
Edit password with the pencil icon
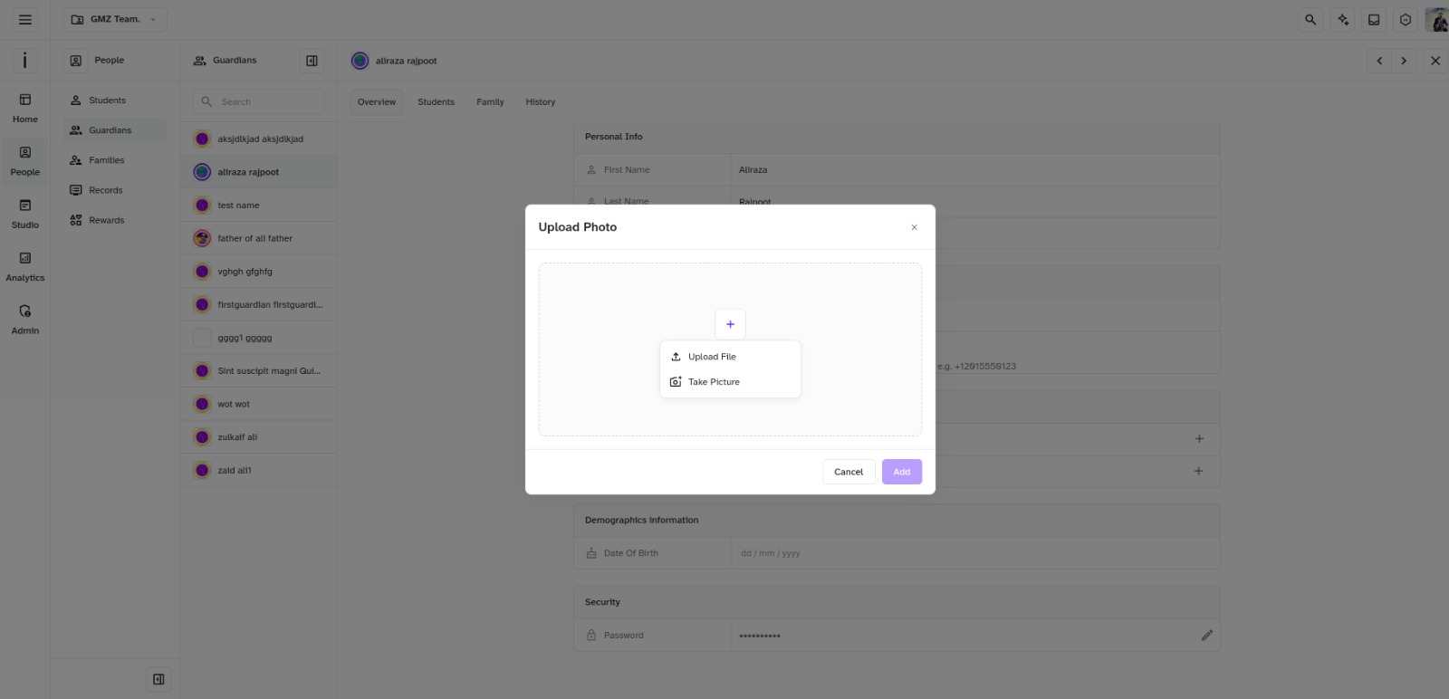pos(1206,636)
